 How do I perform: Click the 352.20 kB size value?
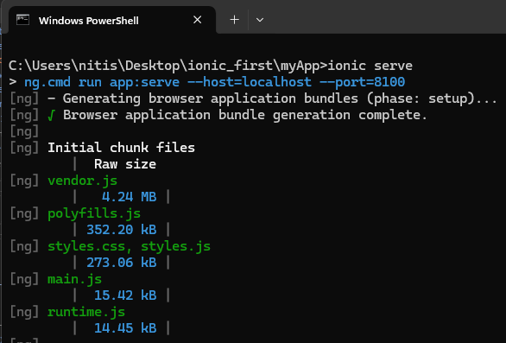122,230
